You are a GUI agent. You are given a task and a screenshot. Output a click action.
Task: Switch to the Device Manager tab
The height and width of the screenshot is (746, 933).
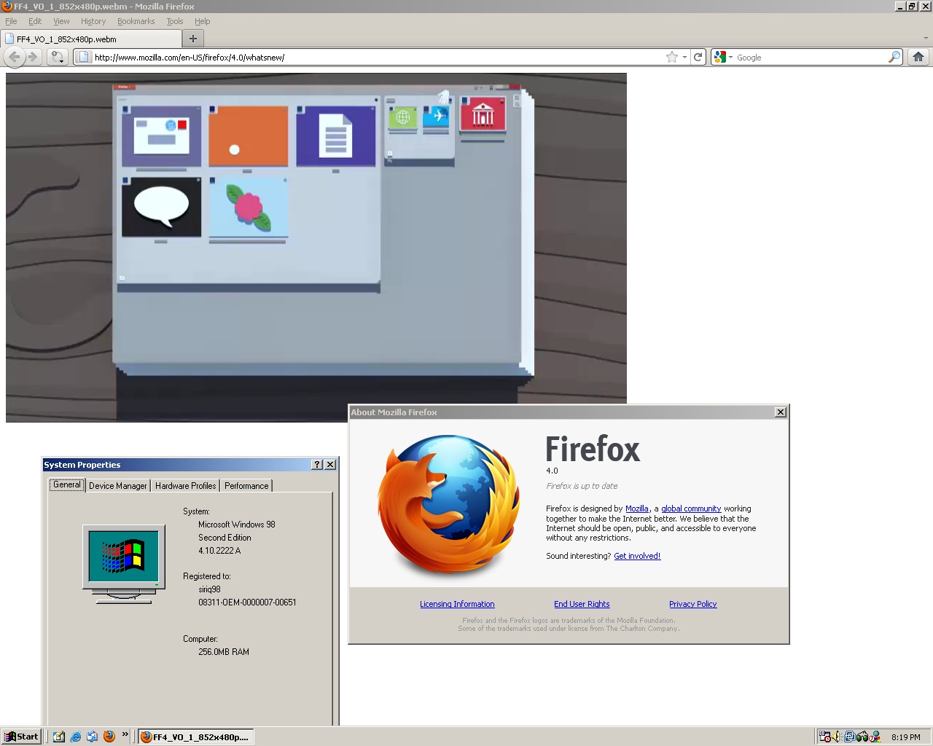118,486
